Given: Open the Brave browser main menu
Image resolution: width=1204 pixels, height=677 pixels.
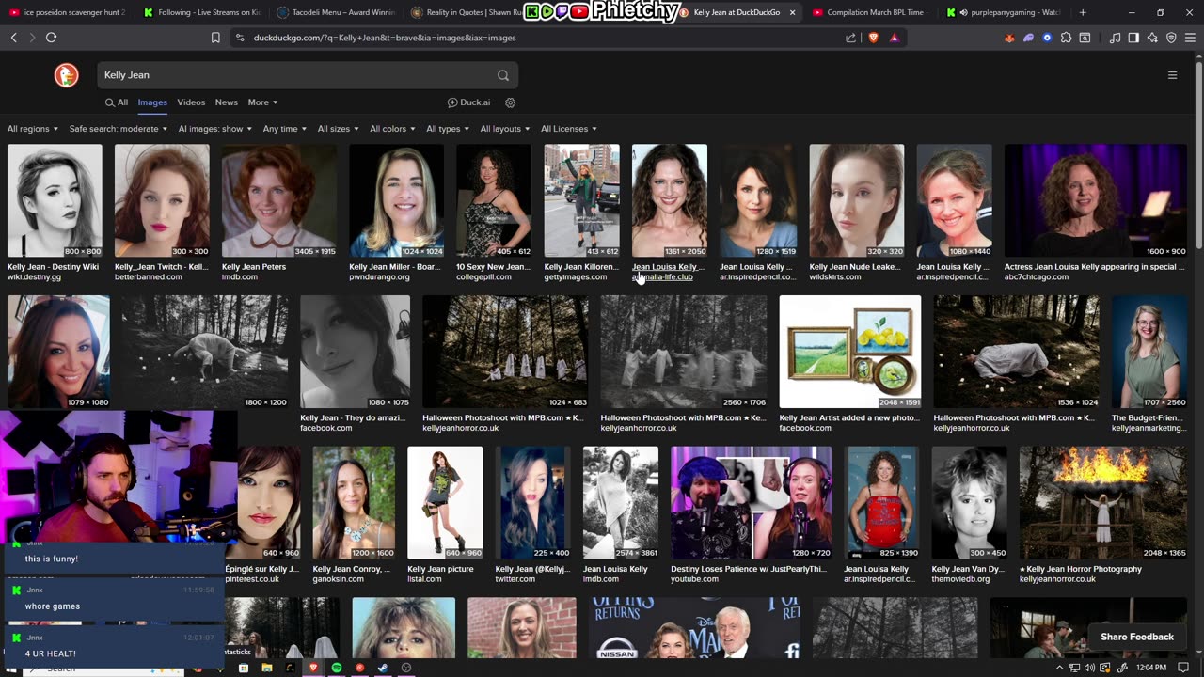Looking at the screenshot, I should tap(1190, 38).
